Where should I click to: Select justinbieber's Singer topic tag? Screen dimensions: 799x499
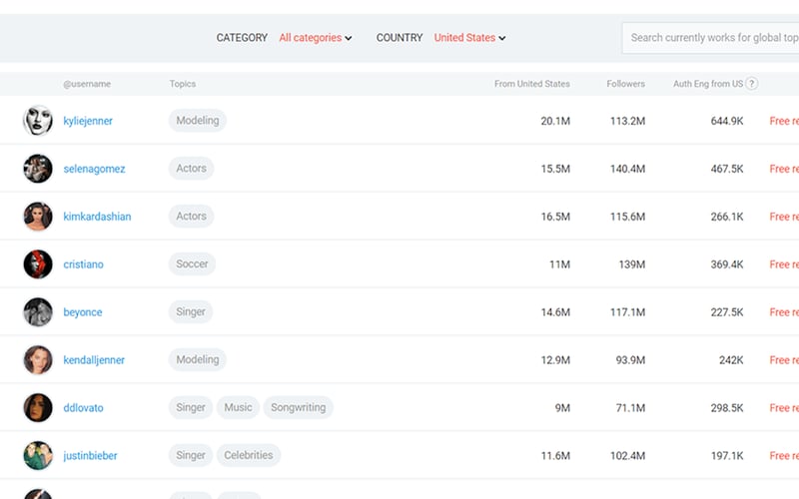(x=191, y=455)
